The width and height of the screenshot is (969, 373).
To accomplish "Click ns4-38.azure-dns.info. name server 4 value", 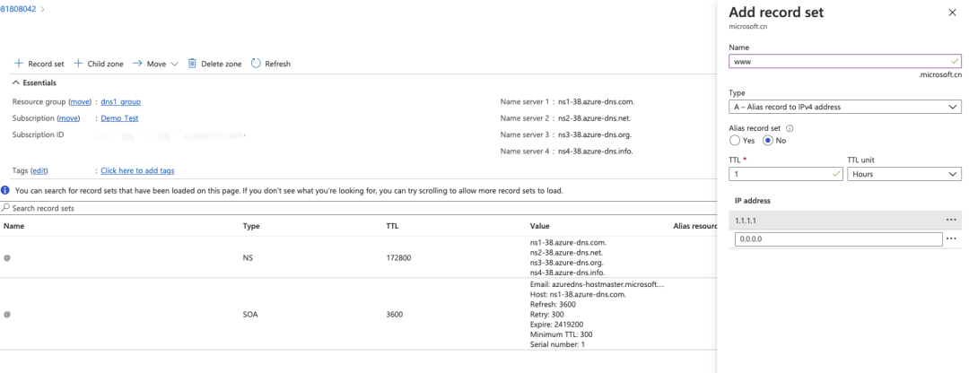I will point(595,151).
